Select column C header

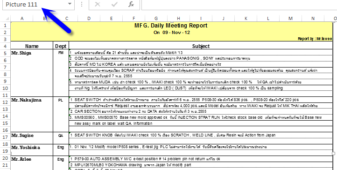pos(67,19)
